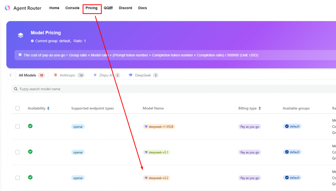Check the deepseek-r1-0528 row checkbox

point(18,126)
